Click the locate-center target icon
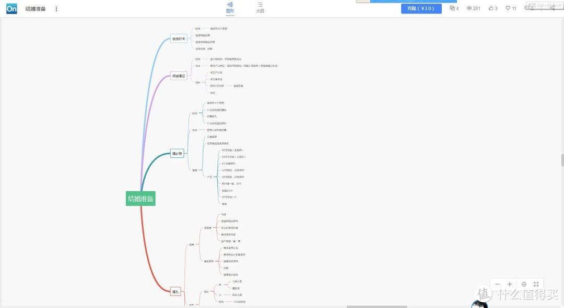 524,284
